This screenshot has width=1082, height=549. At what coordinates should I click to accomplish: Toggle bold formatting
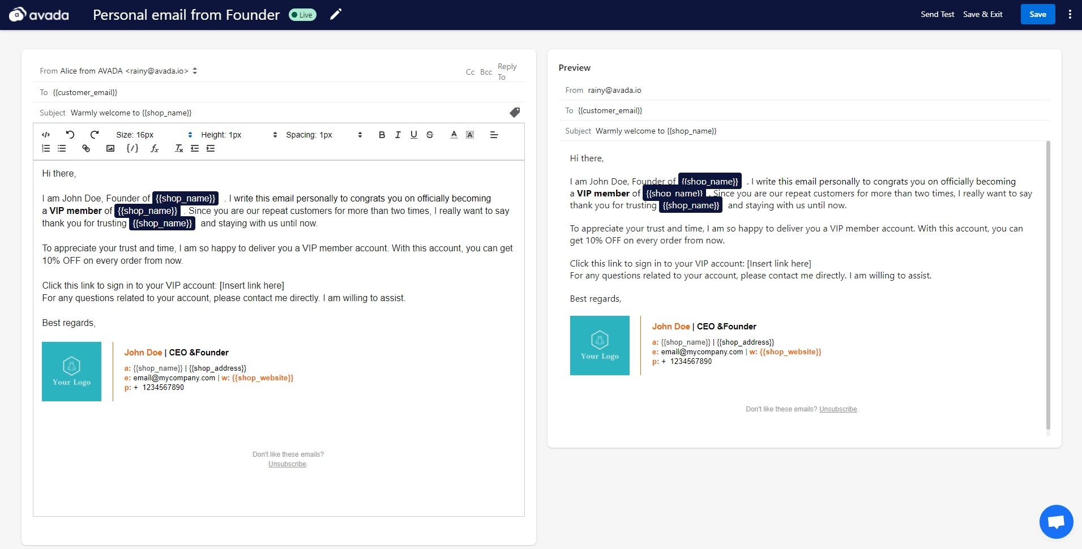click(382, 135)
